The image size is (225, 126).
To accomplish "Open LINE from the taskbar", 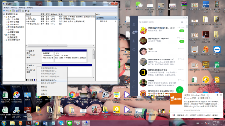I will click(70, 123).
